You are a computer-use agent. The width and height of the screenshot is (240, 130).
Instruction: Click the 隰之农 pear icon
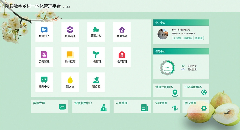click(70, 80)
